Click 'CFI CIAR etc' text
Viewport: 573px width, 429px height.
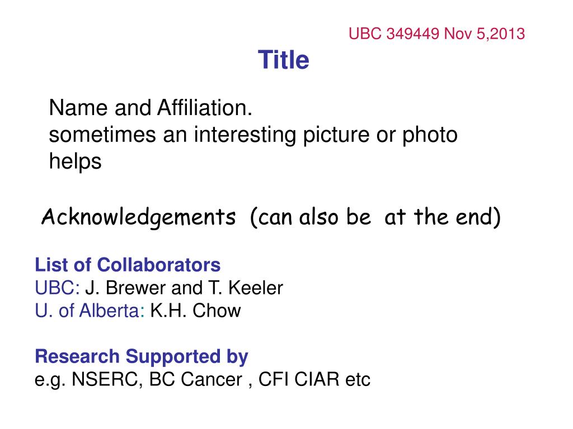[314, 379]
